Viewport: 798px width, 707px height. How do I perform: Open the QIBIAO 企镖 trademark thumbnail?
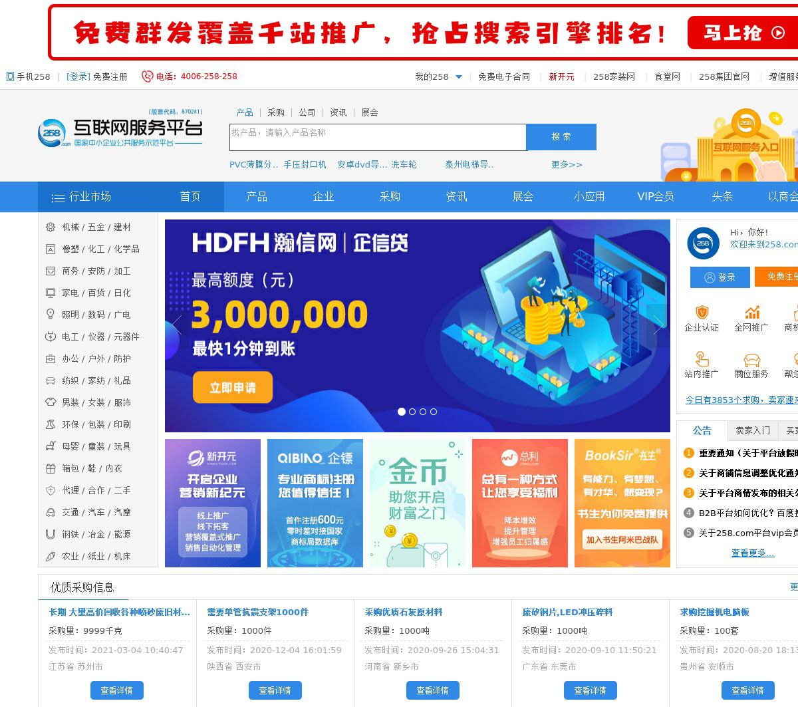pos(315,503)
